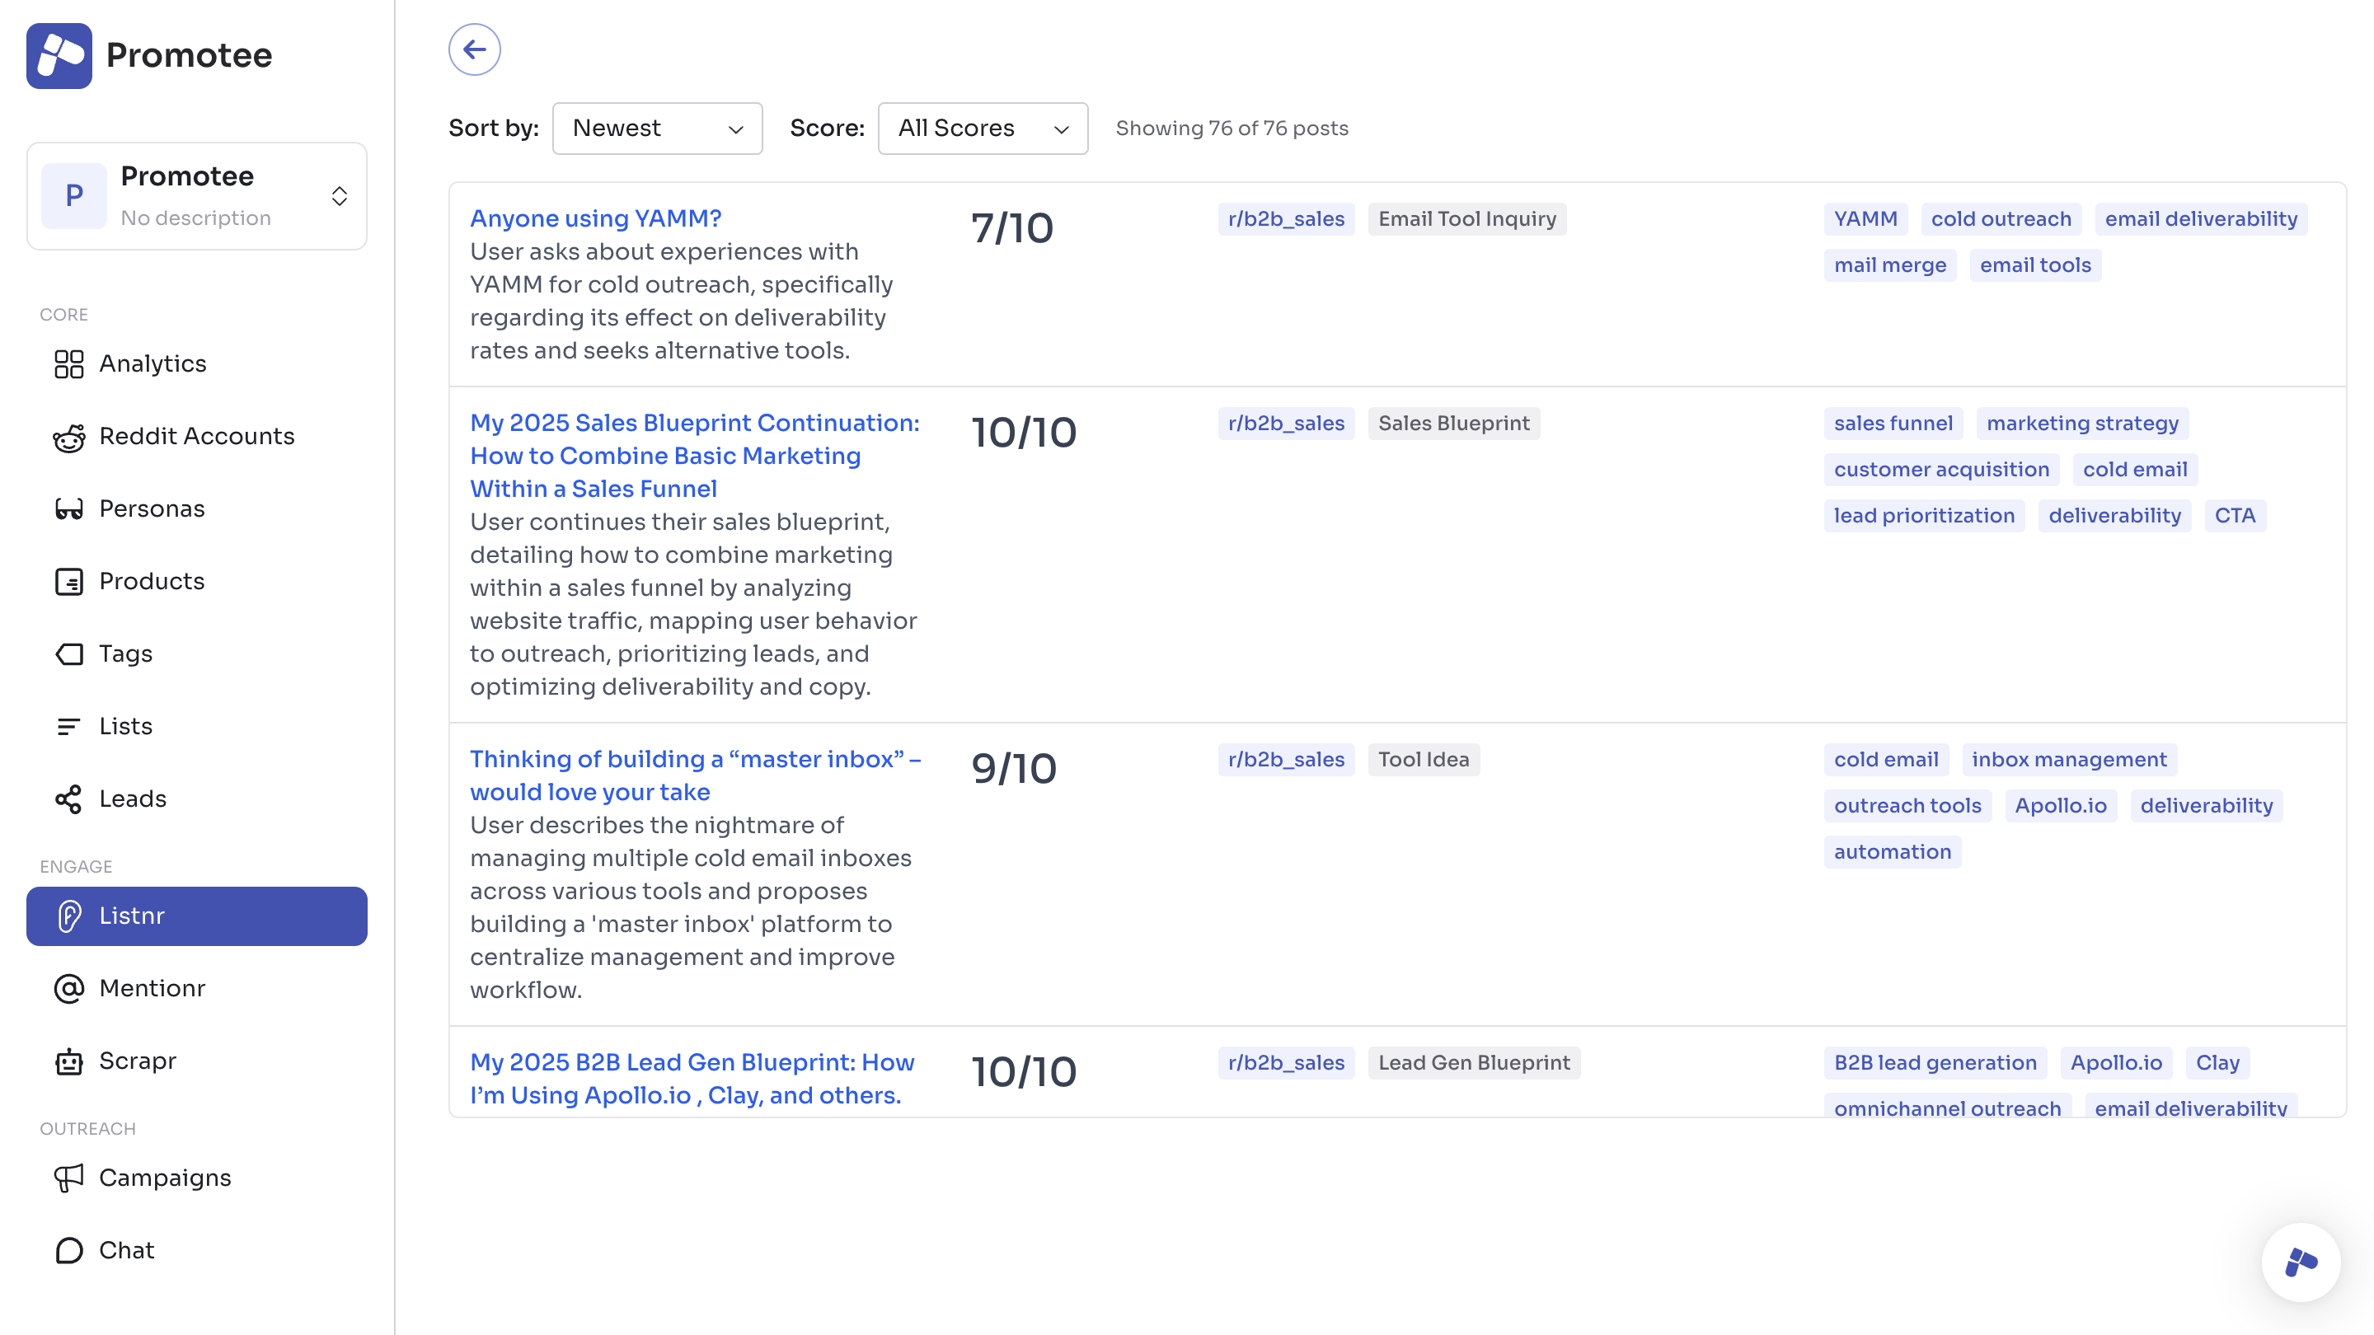2374x1335 pixels.
Task: Click the Promotee logo in the header
Action: pyautogui.click(x=59, y=55)
